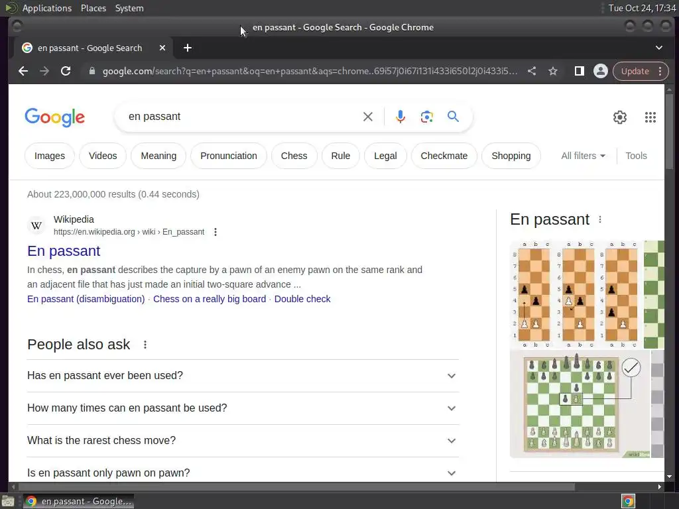The width and height of the screenshot is (679, 509).
Task: Open Applications menu in top panel
Action: (x=47, y=8)
